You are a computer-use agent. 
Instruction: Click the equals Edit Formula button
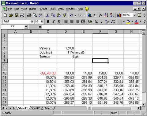pos(40,27)
